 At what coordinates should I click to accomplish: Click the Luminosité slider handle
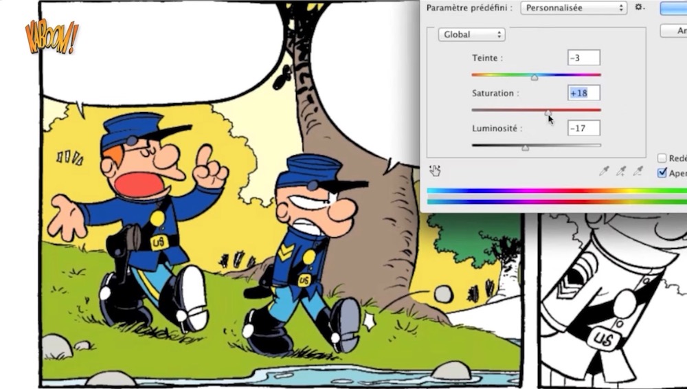(x=525, y=148)
